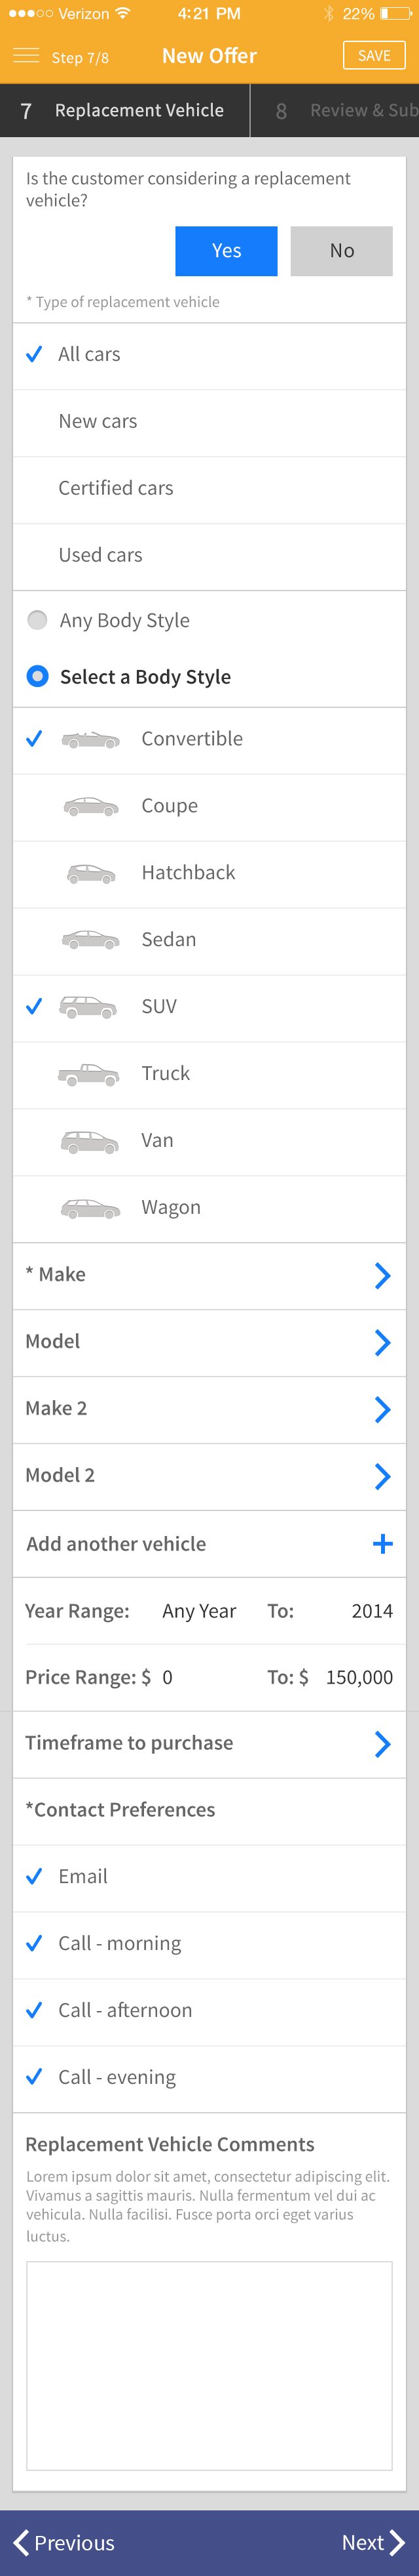This screenshot has width=419, height=2576.
Task: Switch to step 8 Review tab
Action: coord(335,111)
